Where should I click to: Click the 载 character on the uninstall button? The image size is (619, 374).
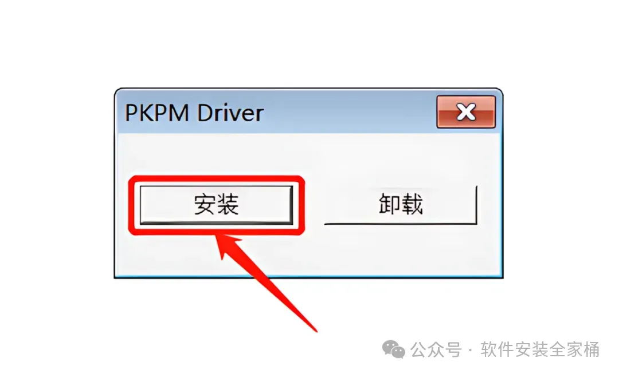point(412,204)
